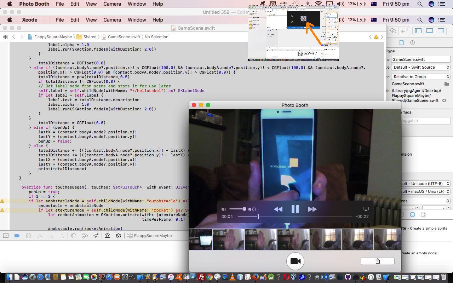Hide the debug area using the bottom-bar arrow
The width and height of the screenshot is (453, 283).
[6, 236]
